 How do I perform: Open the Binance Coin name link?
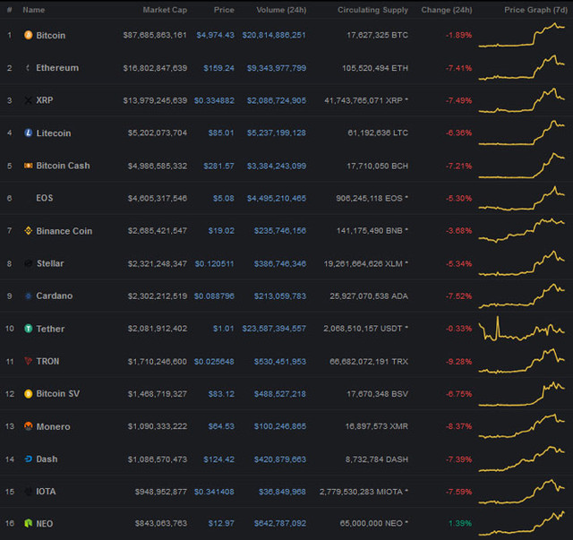pyautogui.click(x=64, y=231)
